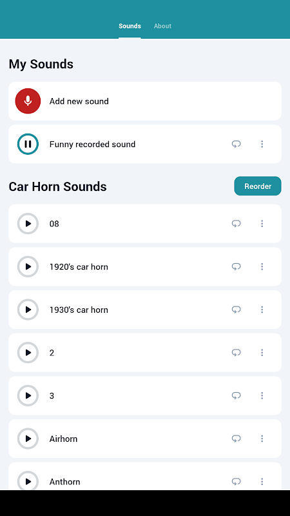Open three-dot menu for sound 3
Viewport: 290px width, 516px height.
pyautogui.click(x=262, y=395)
